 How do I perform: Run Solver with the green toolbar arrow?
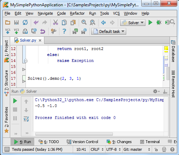(150, 22)
